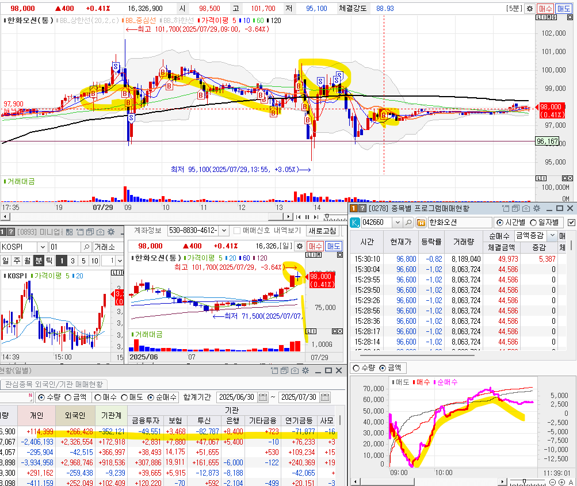This screenshot has height=486, width=577.
Task: Click camera capture icon in 현황(일별) window
Action: pos(295,370)
